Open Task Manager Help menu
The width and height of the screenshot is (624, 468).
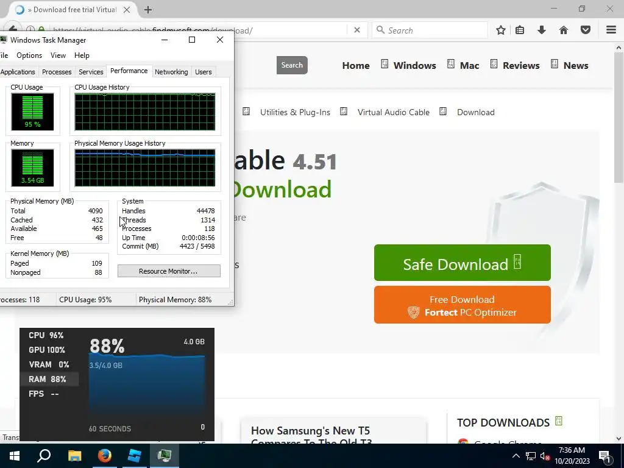pos(82,55)
